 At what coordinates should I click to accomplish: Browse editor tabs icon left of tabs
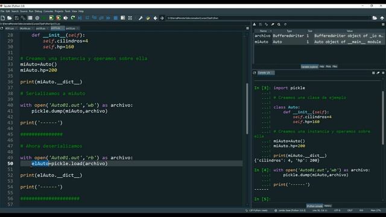2,28
